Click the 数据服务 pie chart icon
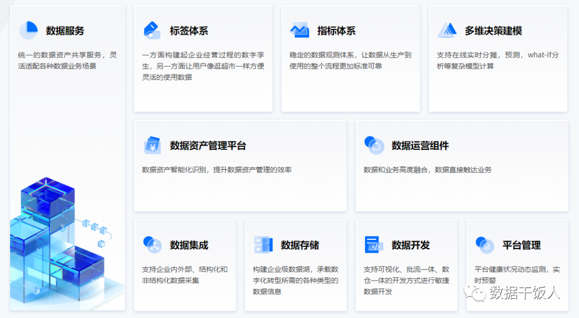The height and width of the screenshot is (318, 579). point(29,31)
